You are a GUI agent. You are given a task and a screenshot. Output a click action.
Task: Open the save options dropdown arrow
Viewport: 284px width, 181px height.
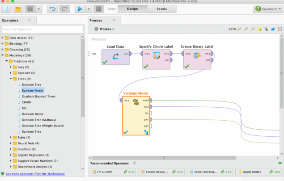point(39,9)
